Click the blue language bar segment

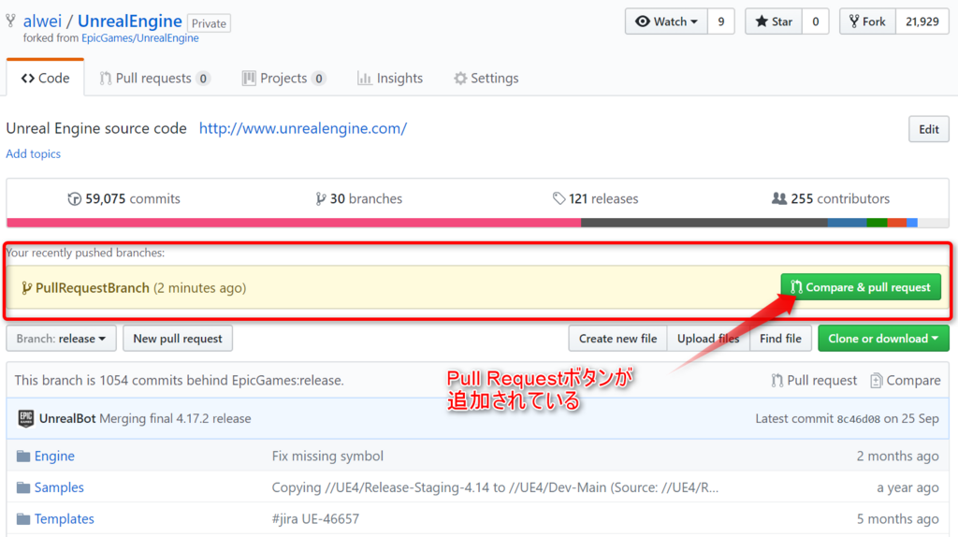(x=848, y=223)
